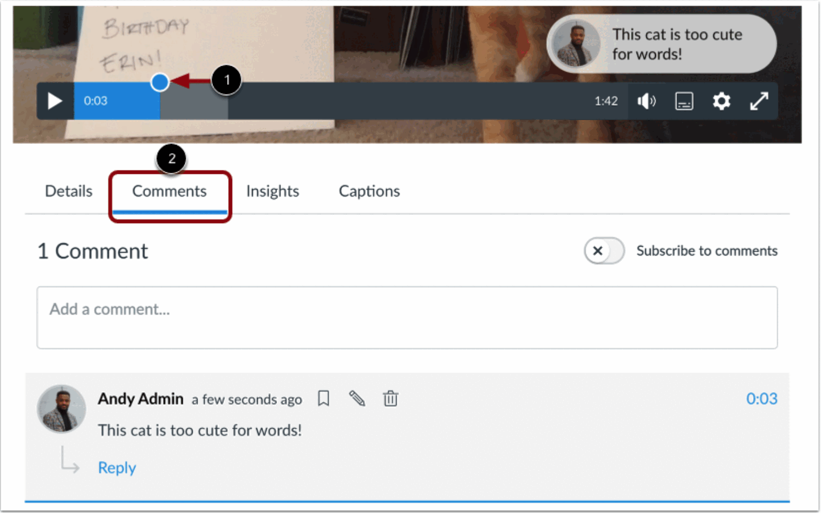
Task: Click the Add a comment field
Action: [x=407, y=318]
